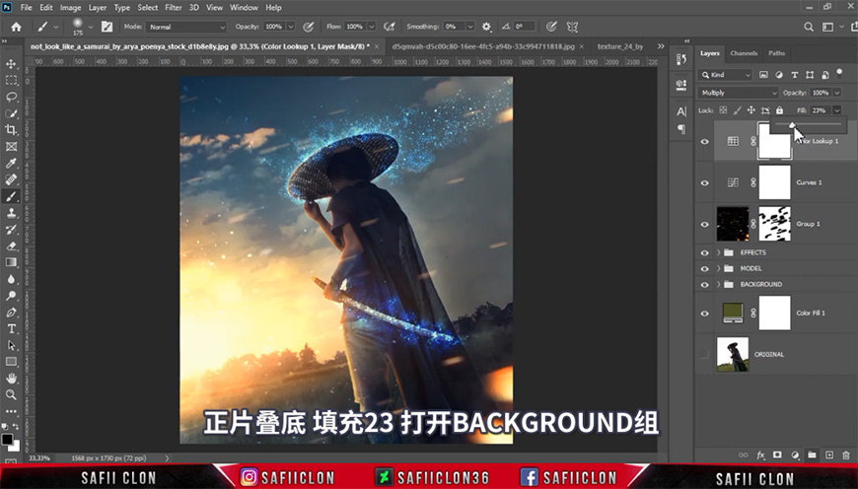Open the Multiply blend mode dropdown

738,93
